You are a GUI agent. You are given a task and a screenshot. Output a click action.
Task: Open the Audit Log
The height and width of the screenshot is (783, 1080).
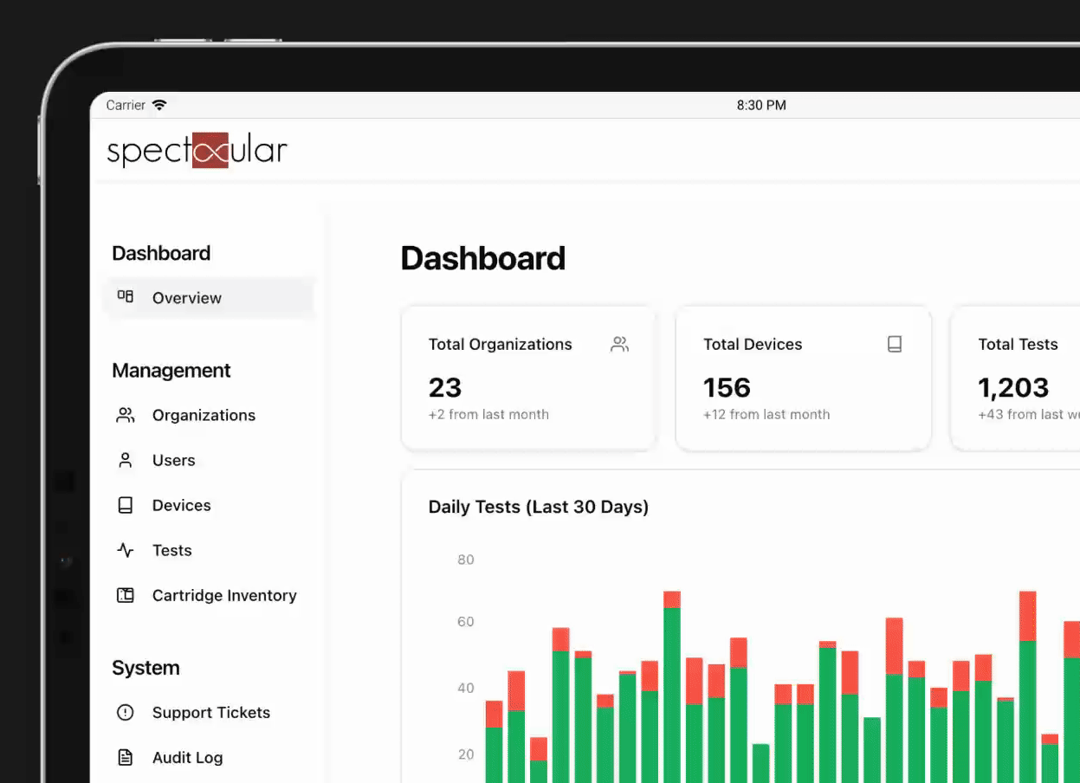(187, 757)
